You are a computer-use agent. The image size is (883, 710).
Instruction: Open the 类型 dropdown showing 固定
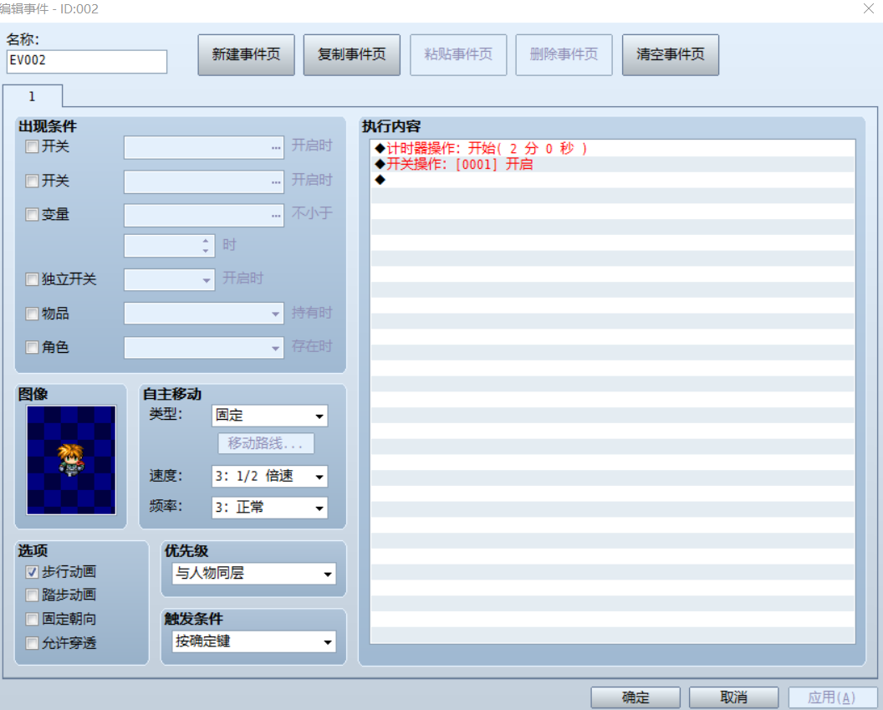(270, 416)
